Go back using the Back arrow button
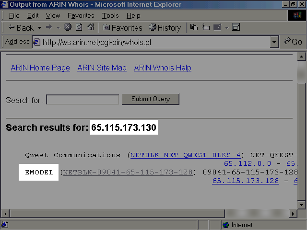Image resolution: width=307 pixels, height=230 pixels. 21,28
